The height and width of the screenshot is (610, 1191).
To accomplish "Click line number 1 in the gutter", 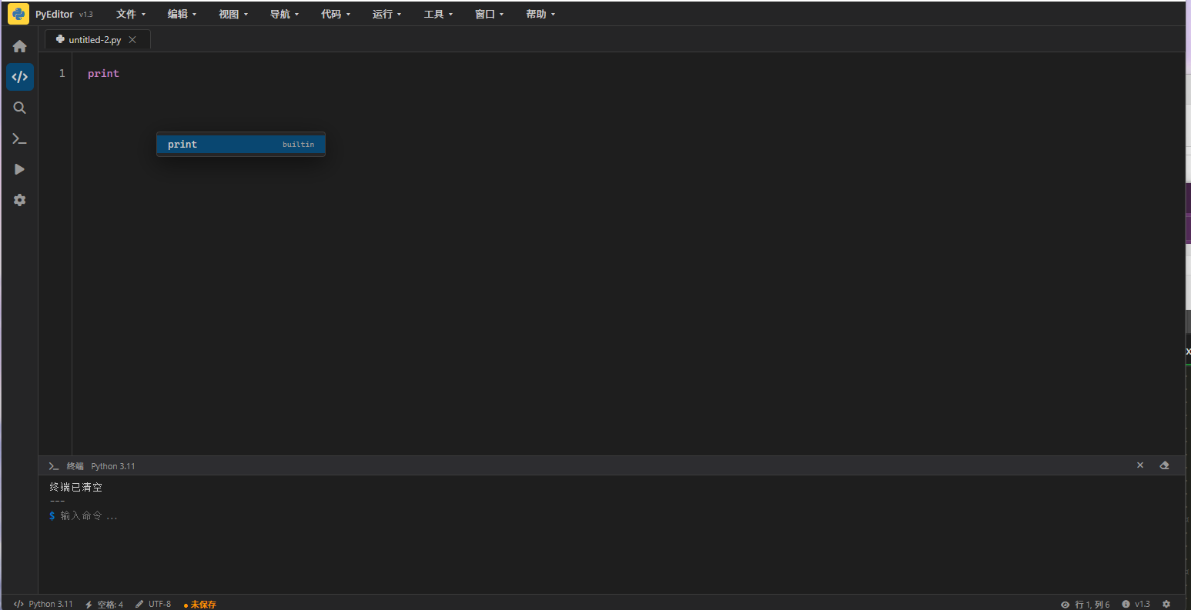I will 62,73.
